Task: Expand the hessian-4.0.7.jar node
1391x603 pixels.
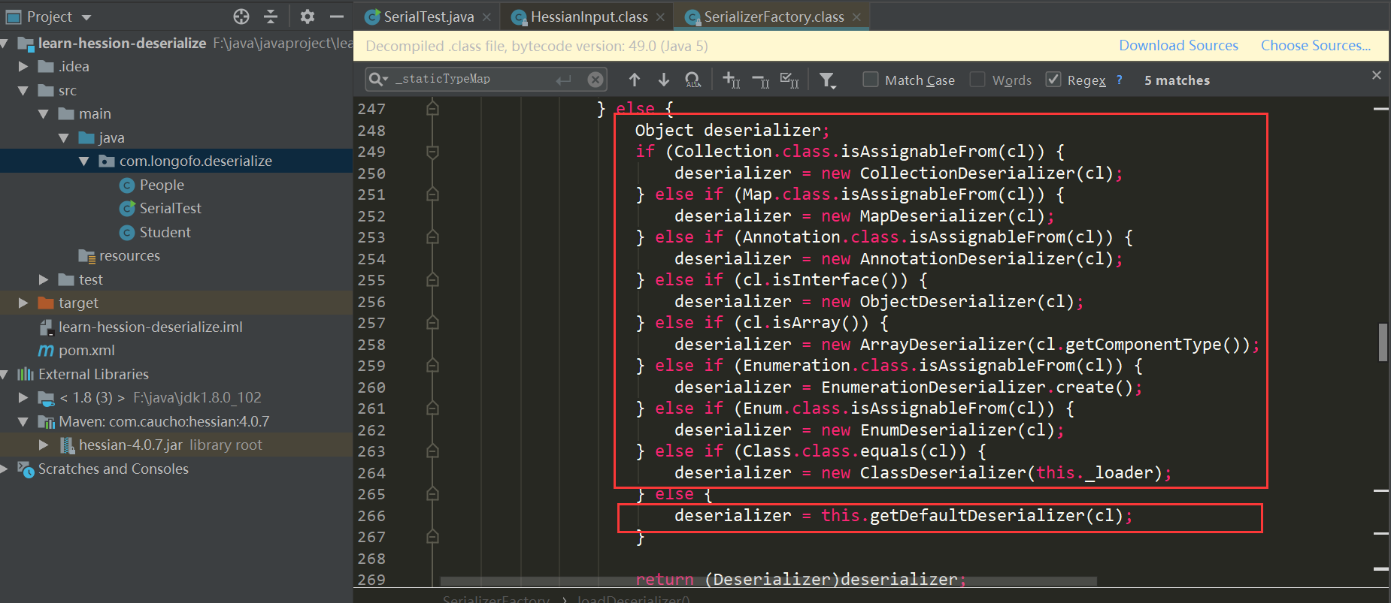Action: [x=44, y=445]
